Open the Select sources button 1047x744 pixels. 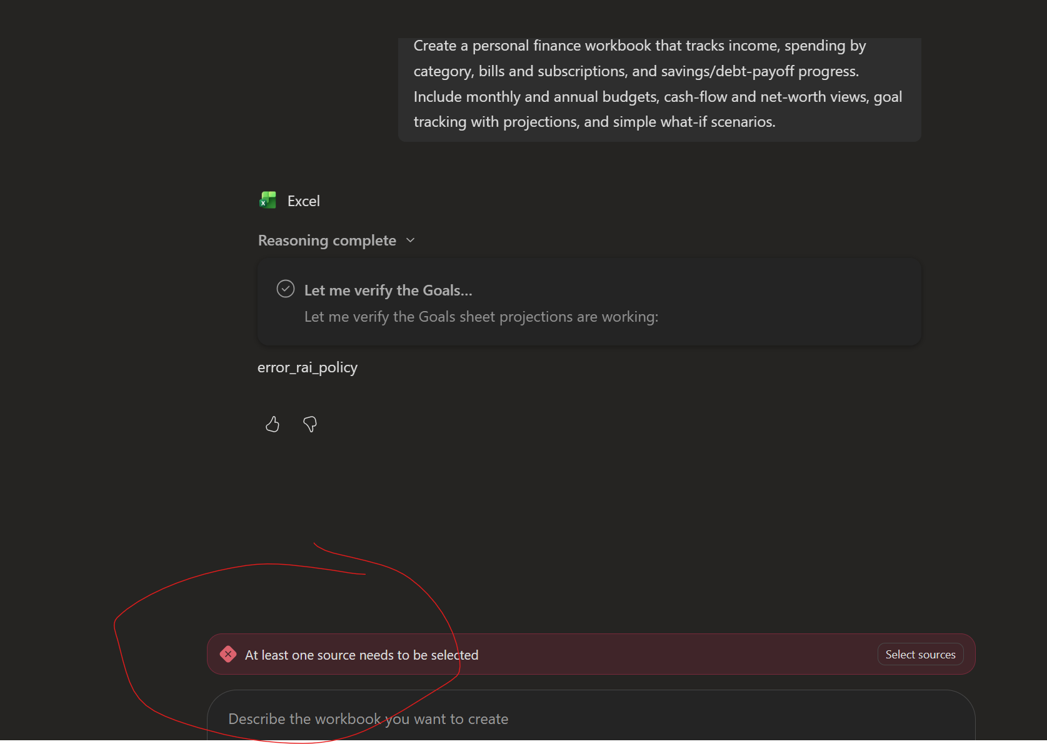pos(920,654)
